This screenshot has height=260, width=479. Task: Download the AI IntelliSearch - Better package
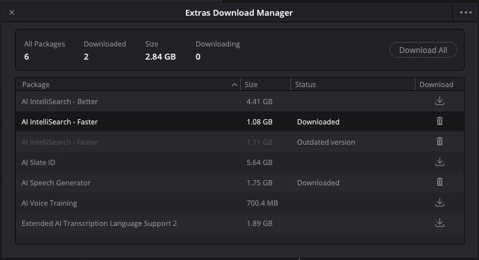[440, 101]
